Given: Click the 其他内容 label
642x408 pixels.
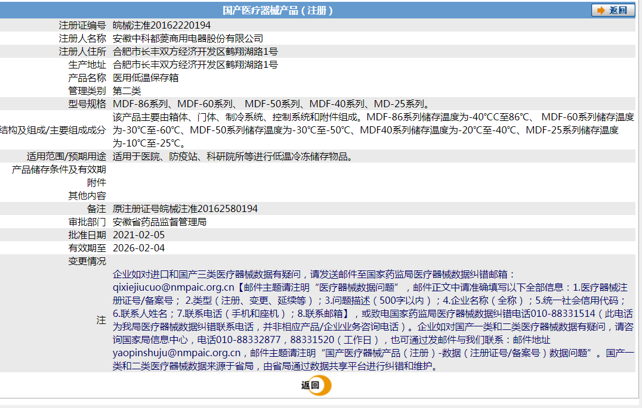Looking at the screenshot, I should tap(87, 195).
